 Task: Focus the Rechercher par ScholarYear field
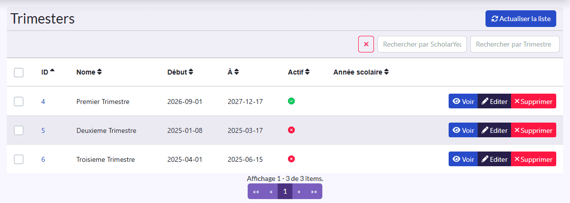click(x=422, y=44)
